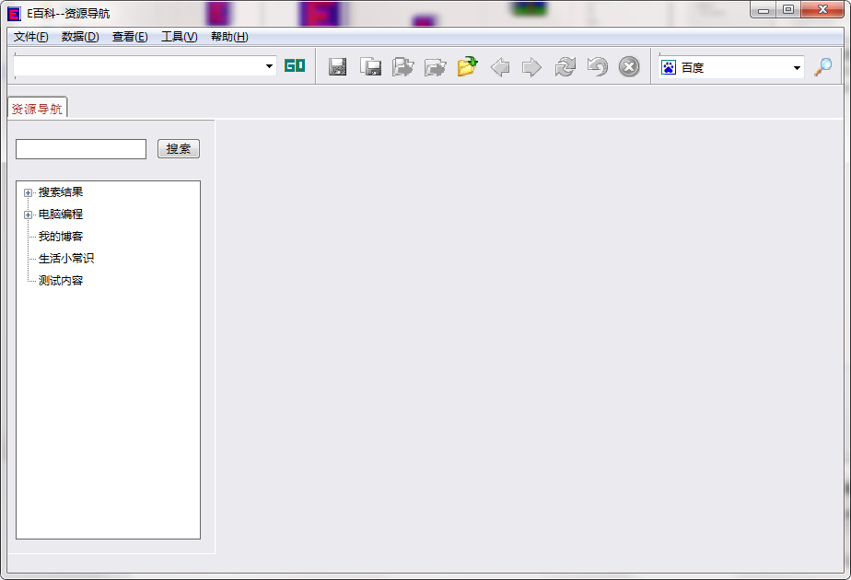Screen dimensions: 851x580
Task: Click the refresh arrows icon
Action: 565,67
